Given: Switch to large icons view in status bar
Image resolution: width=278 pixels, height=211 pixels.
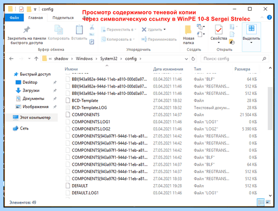Looking at the screenshot, I should click(268, 202).
